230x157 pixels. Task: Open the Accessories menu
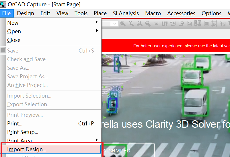[x=181, y=13]
